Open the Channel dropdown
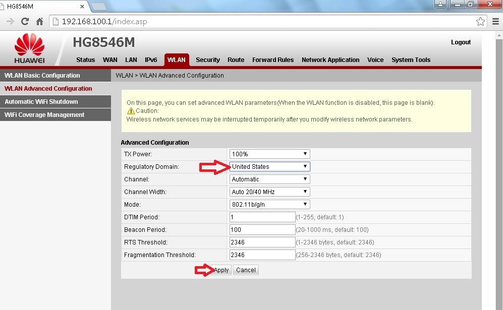The image size is (503, 310). tap(269, 179)
